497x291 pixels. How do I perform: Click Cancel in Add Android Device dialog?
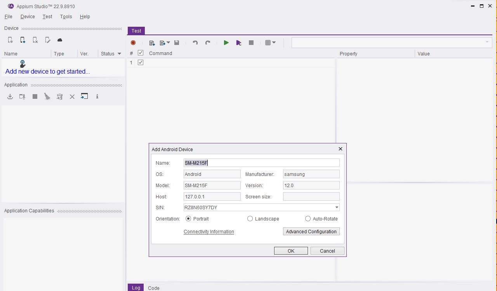(327, 251)
